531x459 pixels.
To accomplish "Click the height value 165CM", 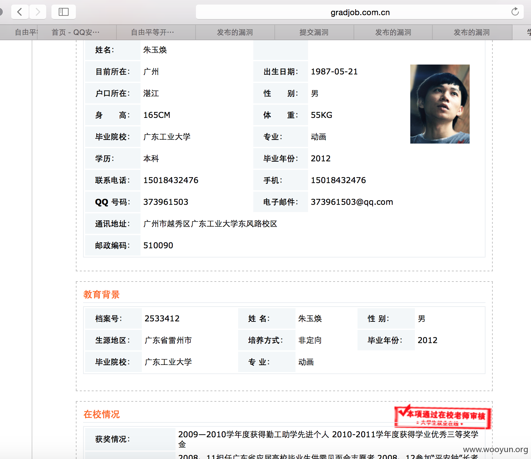I will click(157, 115).
